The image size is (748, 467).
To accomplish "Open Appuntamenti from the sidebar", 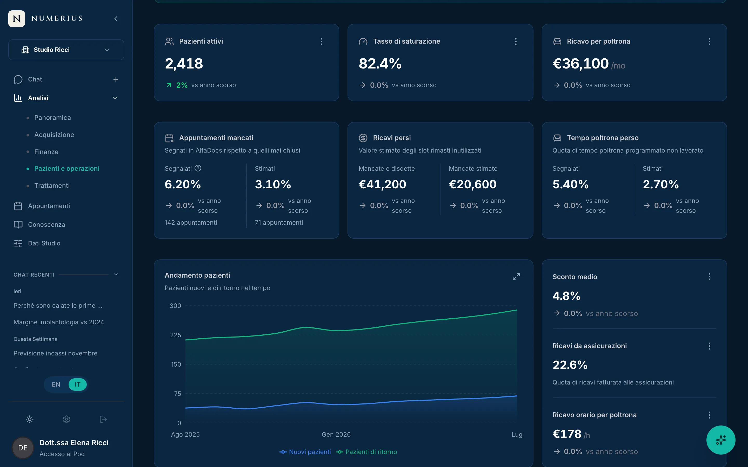I will coord(49,206).
